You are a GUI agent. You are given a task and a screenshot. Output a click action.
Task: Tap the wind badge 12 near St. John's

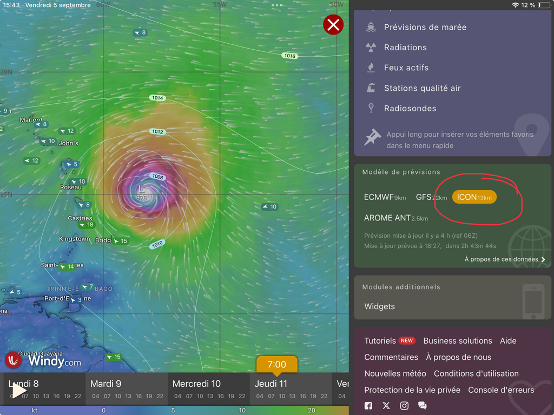67,131
